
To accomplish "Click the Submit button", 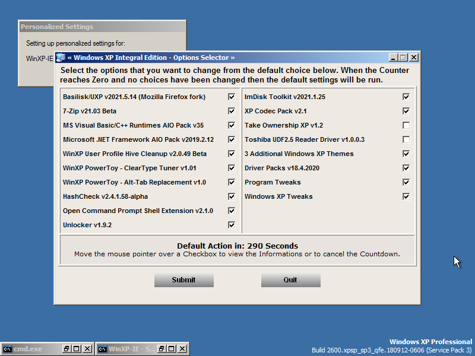I will (184, 280).
